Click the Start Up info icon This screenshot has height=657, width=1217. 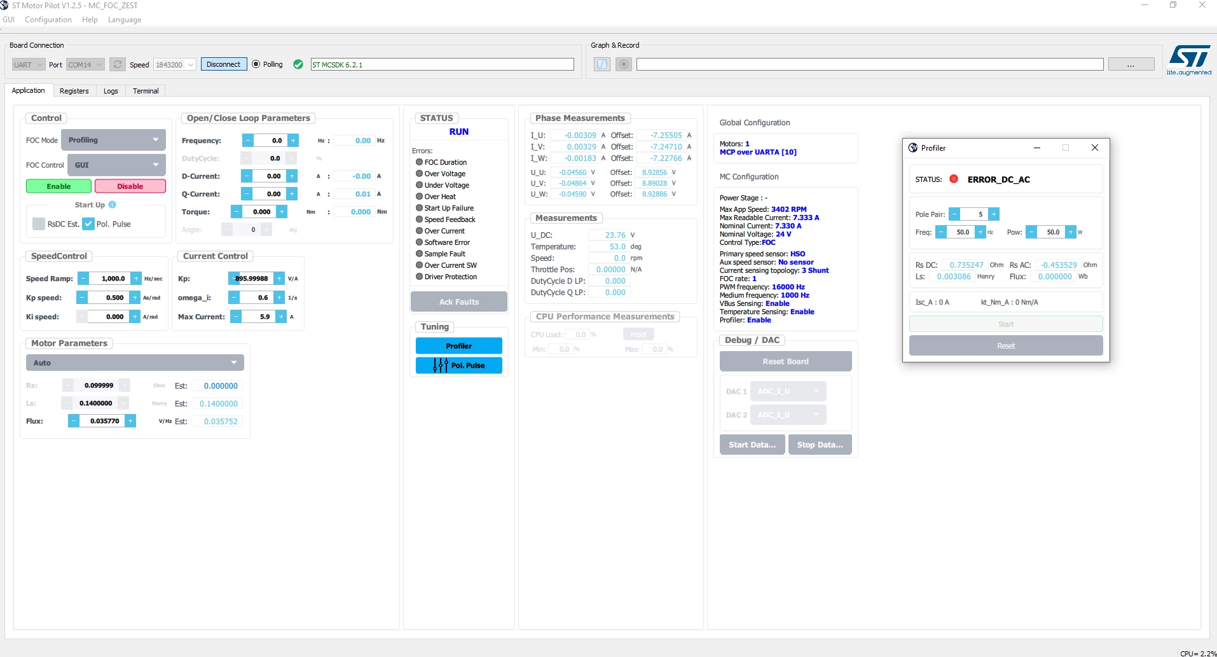[x=113, y=205]
